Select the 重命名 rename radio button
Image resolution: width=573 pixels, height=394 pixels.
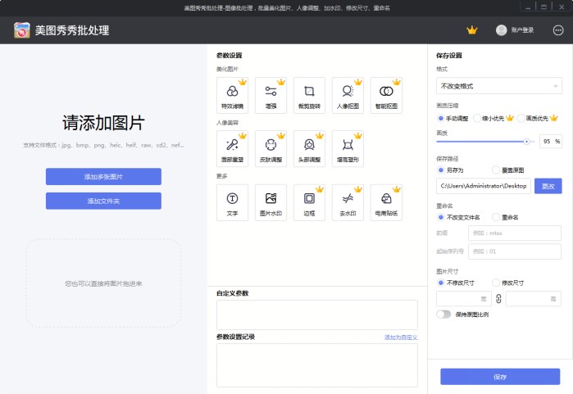point(495,217)
